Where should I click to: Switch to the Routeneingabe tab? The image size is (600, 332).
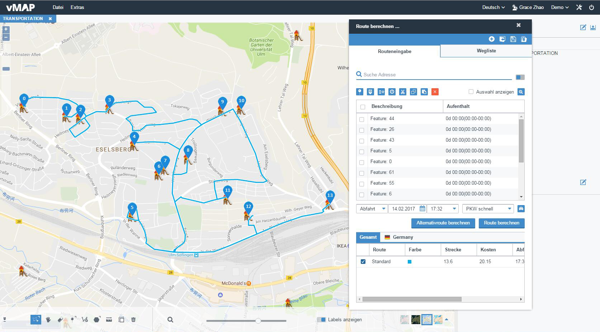(395, 51)
